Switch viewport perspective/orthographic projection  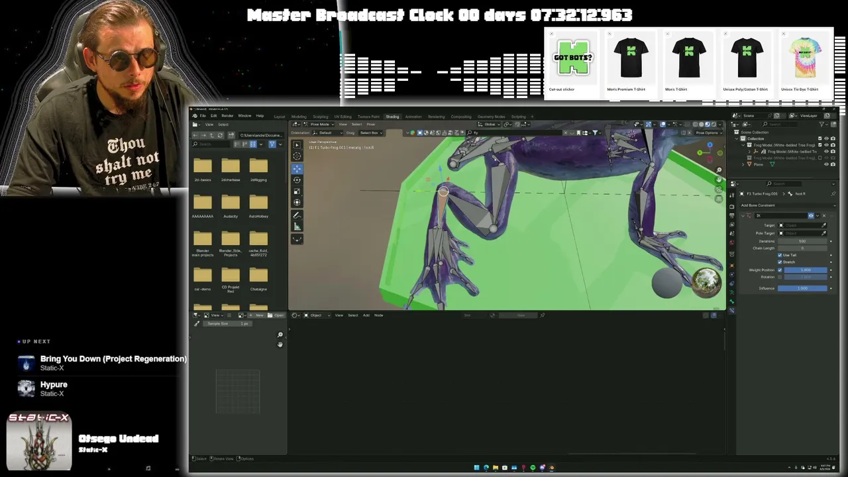(x=719, y=199)
